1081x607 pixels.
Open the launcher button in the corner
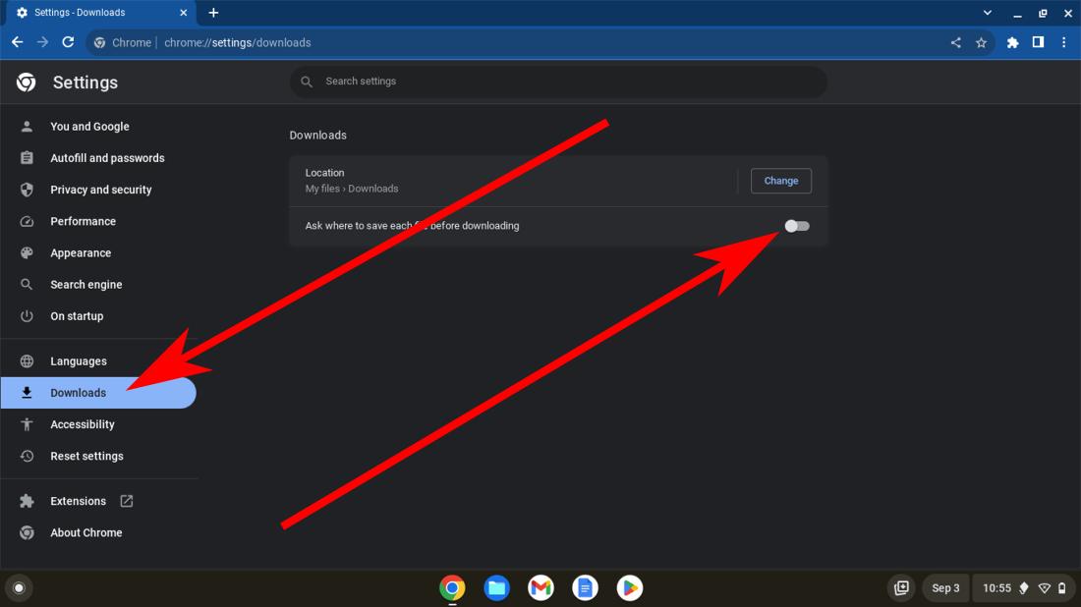click(19, 587)
